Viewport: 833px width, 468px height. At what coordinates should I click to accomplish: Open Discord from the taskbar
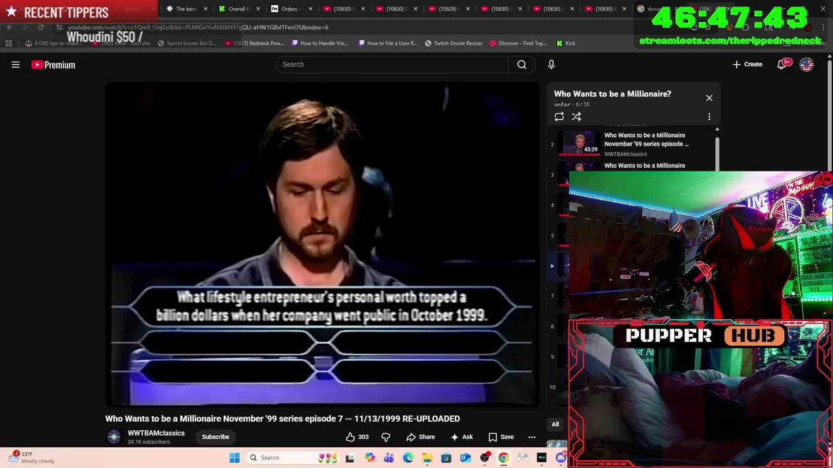coord(561,458)
